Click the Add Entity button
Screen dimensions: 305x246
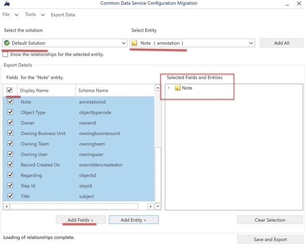click(x=134, y=220)
